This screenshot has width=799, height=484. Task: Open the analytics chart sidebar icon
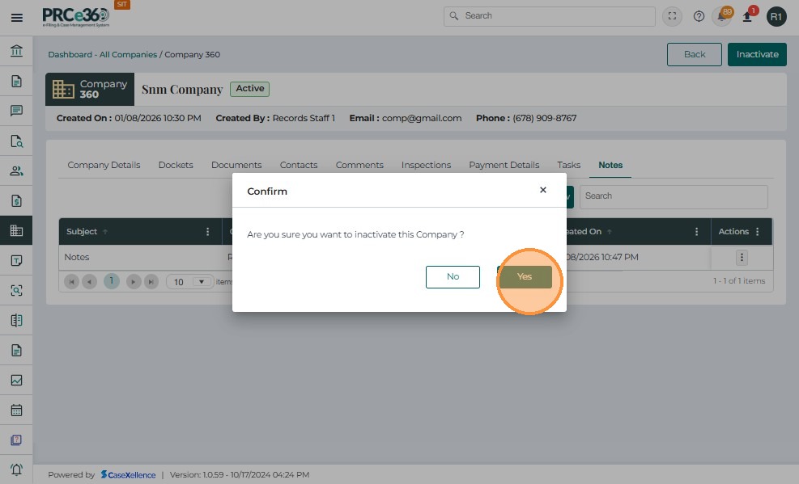click(16, 381)
